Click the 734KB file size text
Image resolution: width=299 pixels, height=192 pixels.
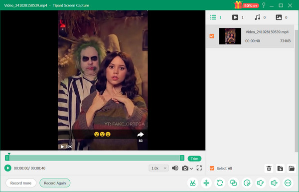285,41
